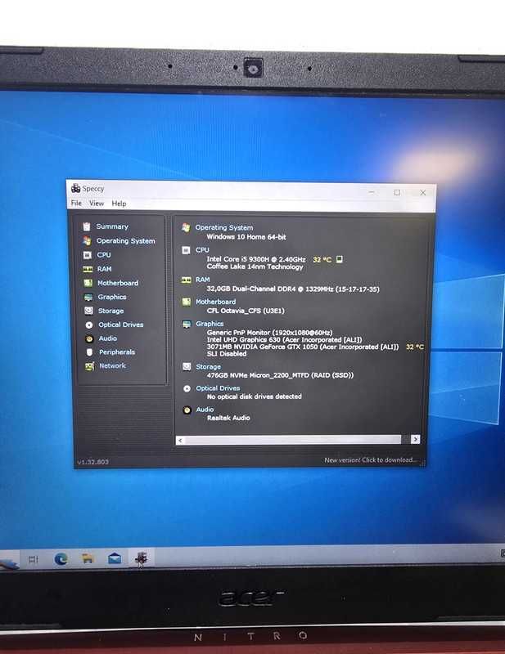Click the GTX 1050 temperature reading
The image size is (505, 654).
click(415, 347)
